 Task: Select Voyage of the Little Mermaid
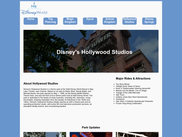[128, 93]
